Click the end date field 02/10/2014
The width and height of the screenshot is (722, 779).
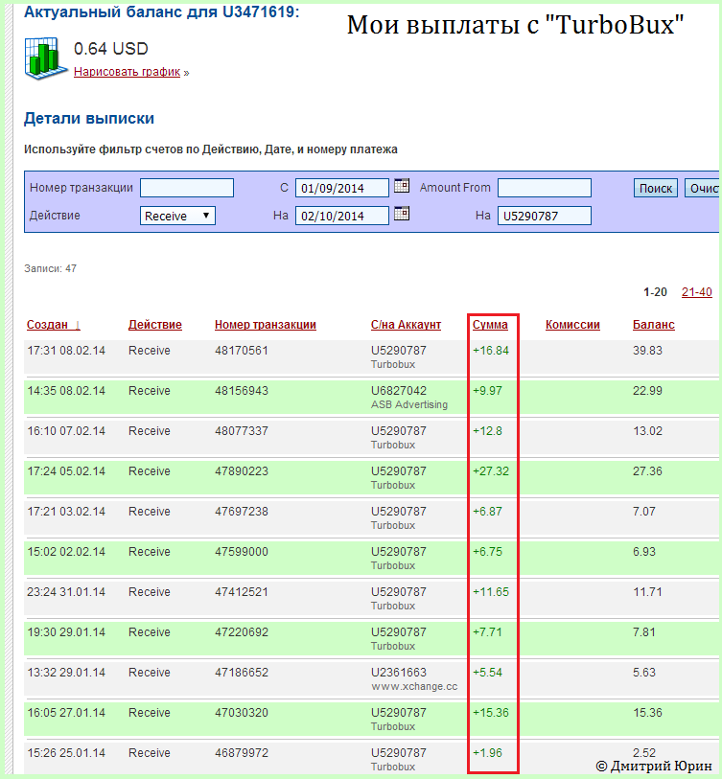[342, 216]
